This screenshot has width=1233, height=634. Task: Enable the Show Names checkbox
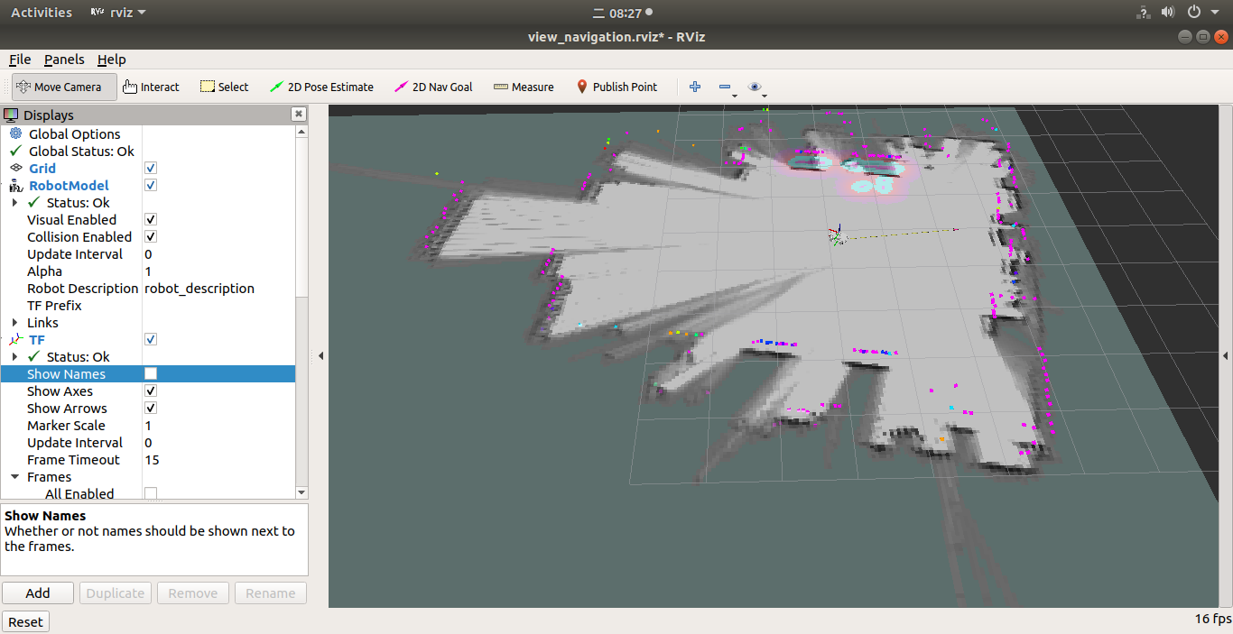151,373
